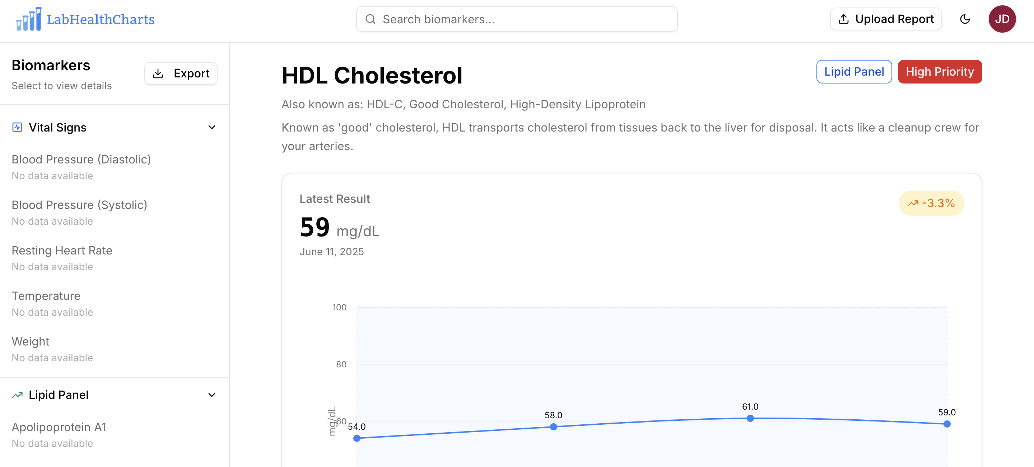Click the High Priority badge
This screenshot has height=467, width=1034.
[940, 71]
